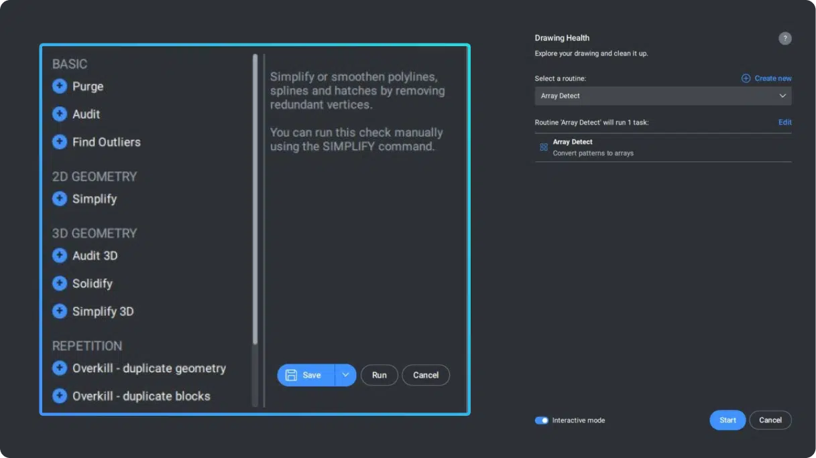
Task: Click the plus icon beside Audit 3D
Action: pyautogui.click(x=60, y=256)
